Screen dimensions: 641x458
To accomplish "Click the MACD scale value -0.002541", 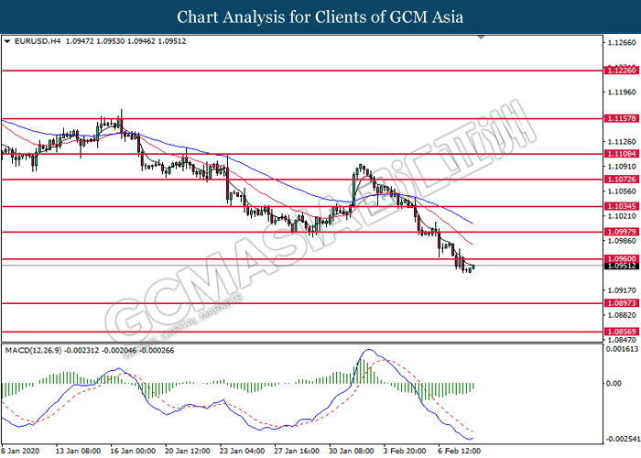I will click(x=622, y=439).
